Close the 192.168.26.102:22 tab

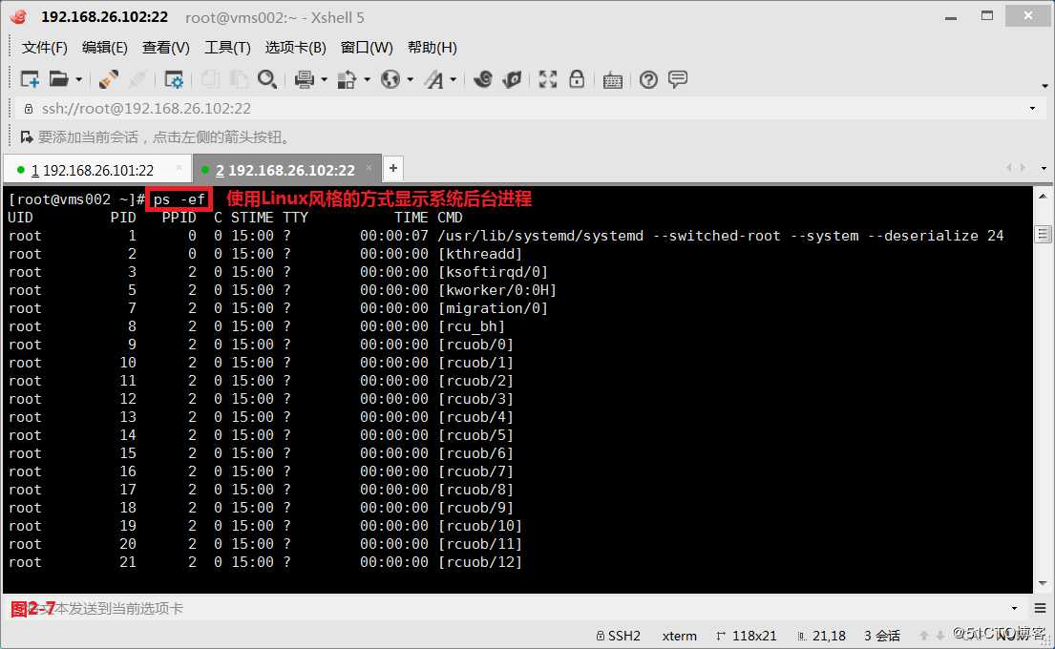(x=369, y=167)
